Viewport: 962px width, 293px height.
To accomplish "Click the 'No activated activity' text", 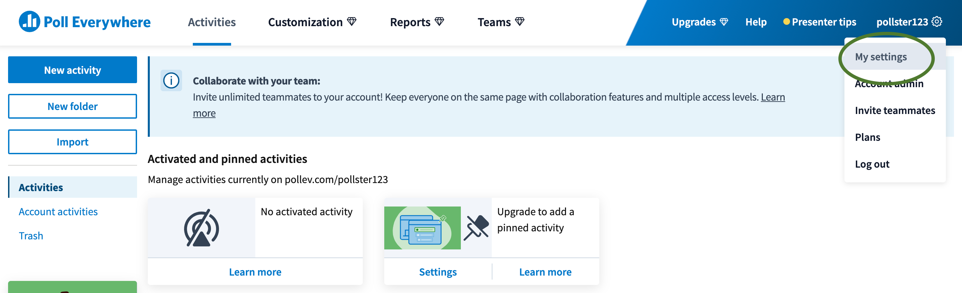I will tap(307, 211).
